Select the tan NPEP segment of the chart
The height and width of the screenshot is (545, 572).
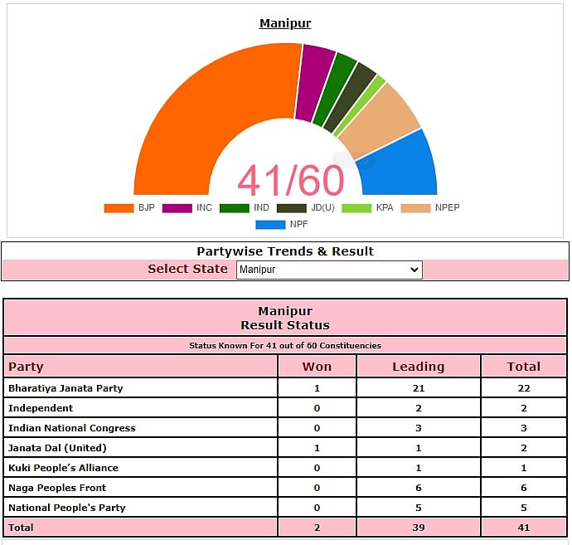[x=380, y=121]
